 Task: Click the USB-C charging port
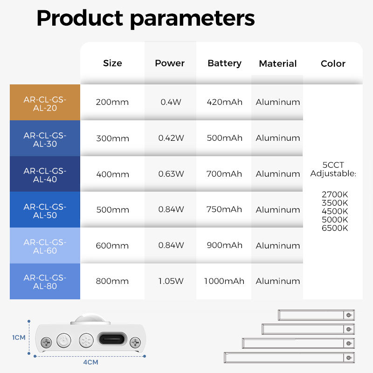pos(111,340)
